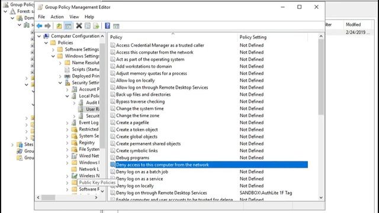The image size is (379, 213).
Task: Click the Back arrow toolbar icon
Action: 39,26
